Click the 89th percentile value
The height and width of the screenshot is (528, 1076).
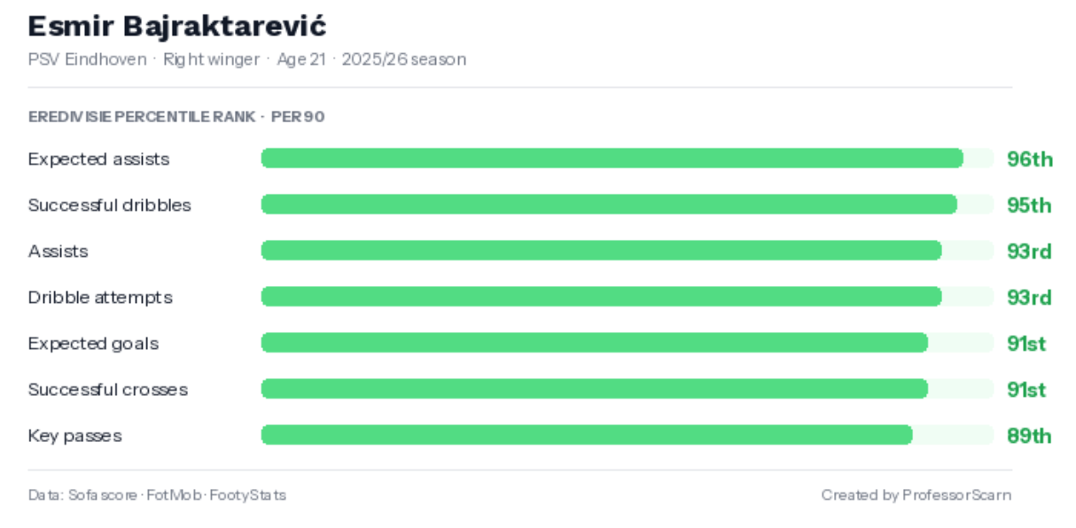point(1029,436)
